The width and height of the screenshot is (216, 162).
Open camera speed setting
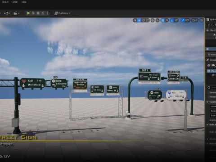(x=195, y=20)
